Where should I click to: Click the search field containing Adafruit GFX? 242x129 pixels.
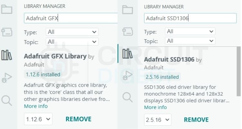71,18
